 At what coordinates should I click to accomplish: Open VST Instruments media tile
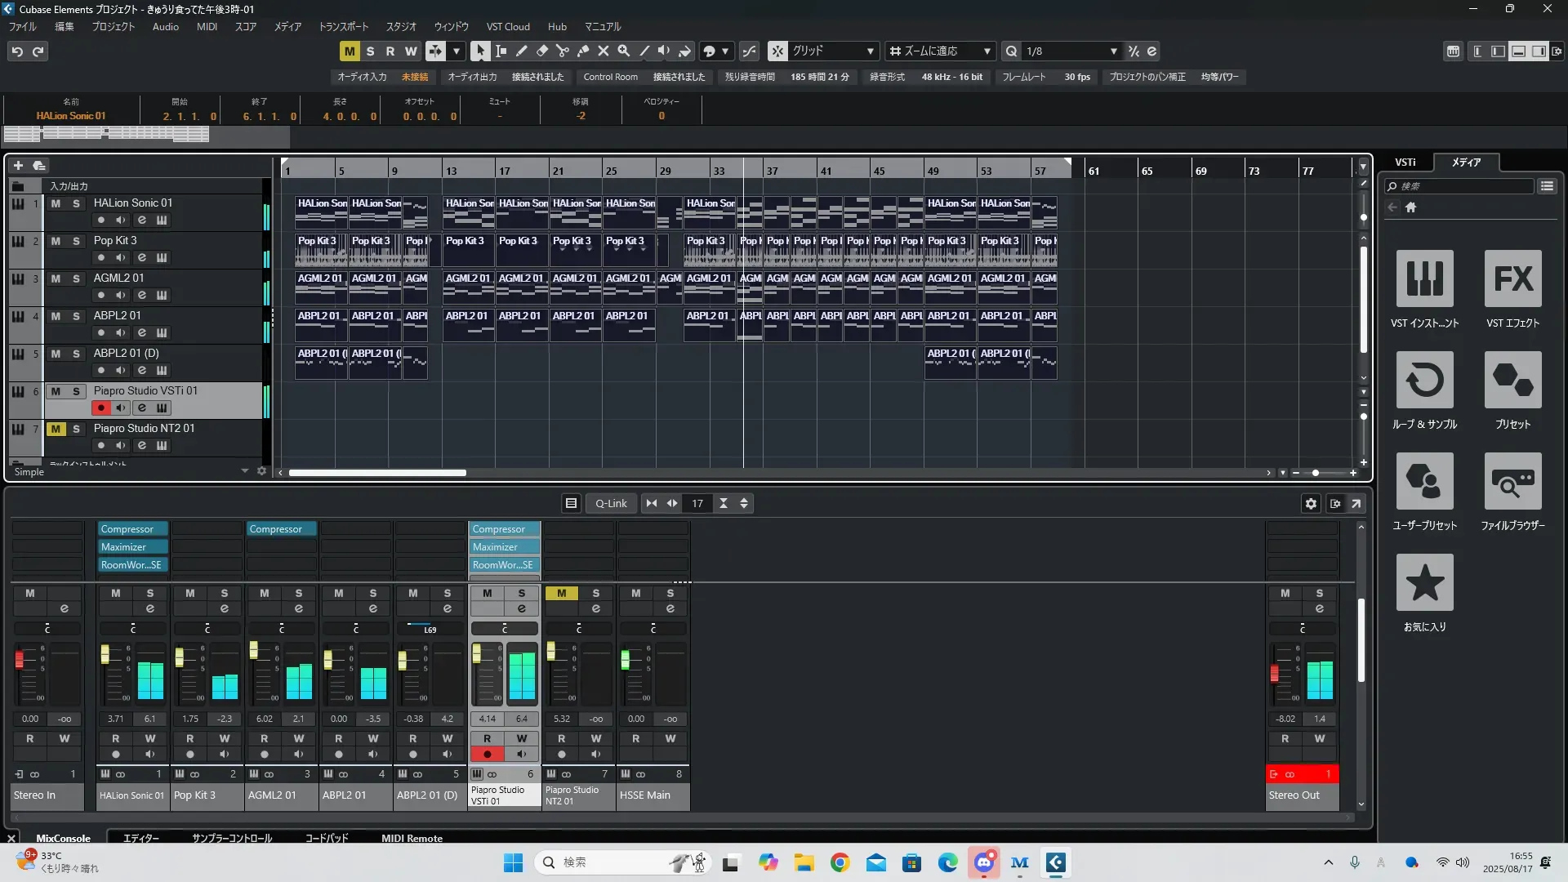(1424, 279)
